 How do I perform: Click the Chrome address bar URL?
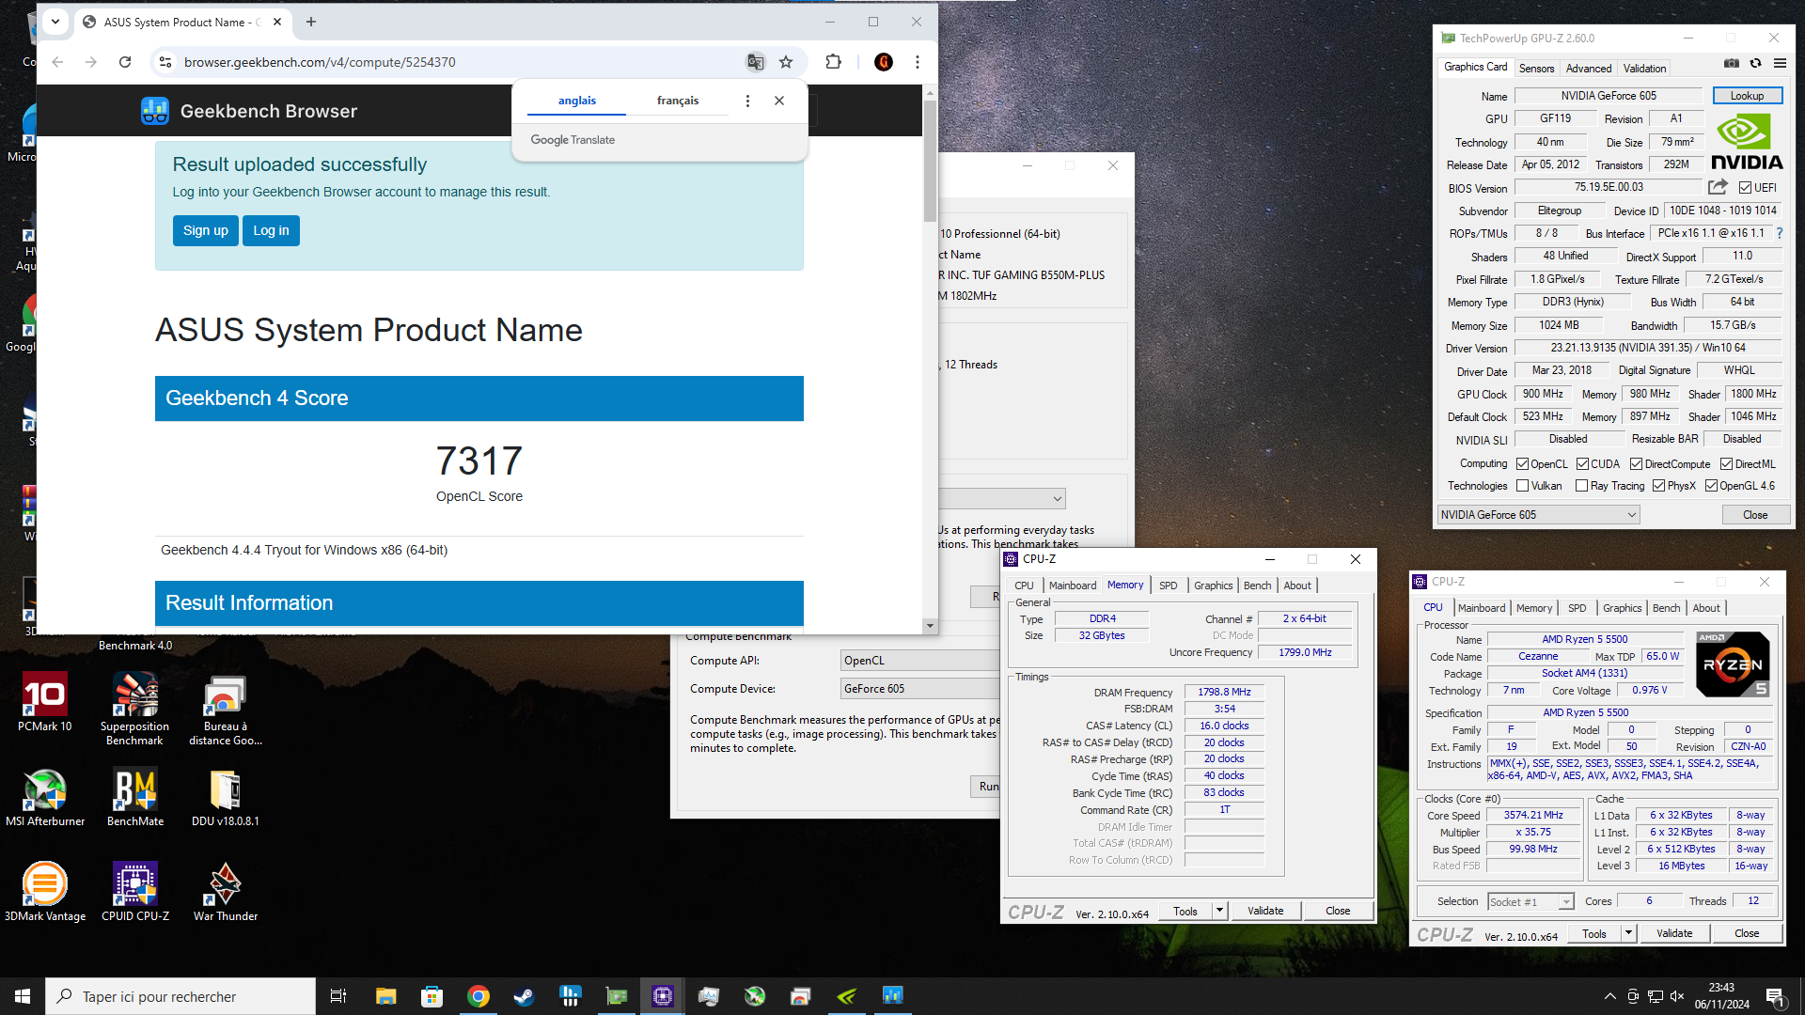(x=320, y=62)
